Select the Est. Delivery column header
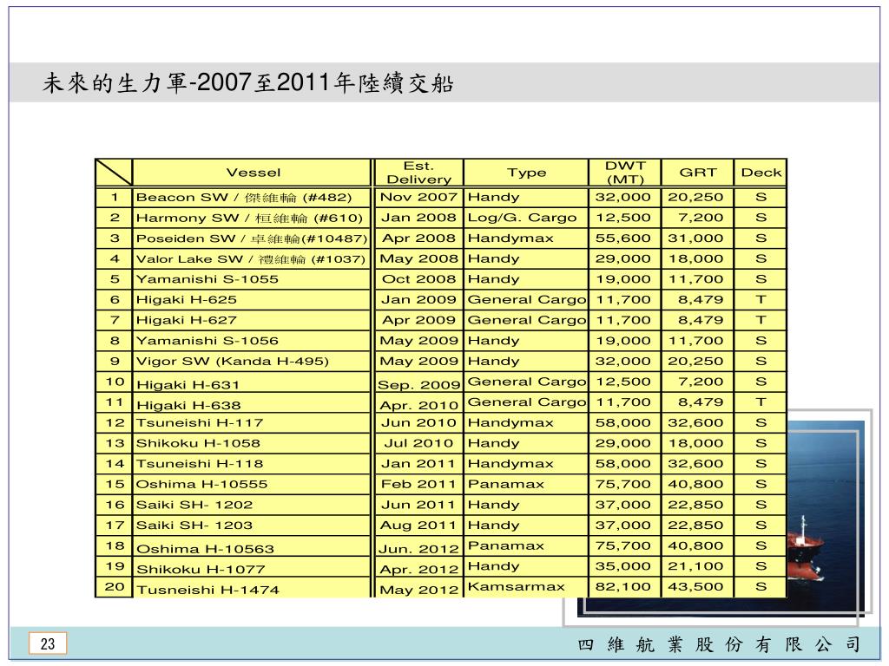Screen dimensions: 889x666 click(x=419, y=173)
